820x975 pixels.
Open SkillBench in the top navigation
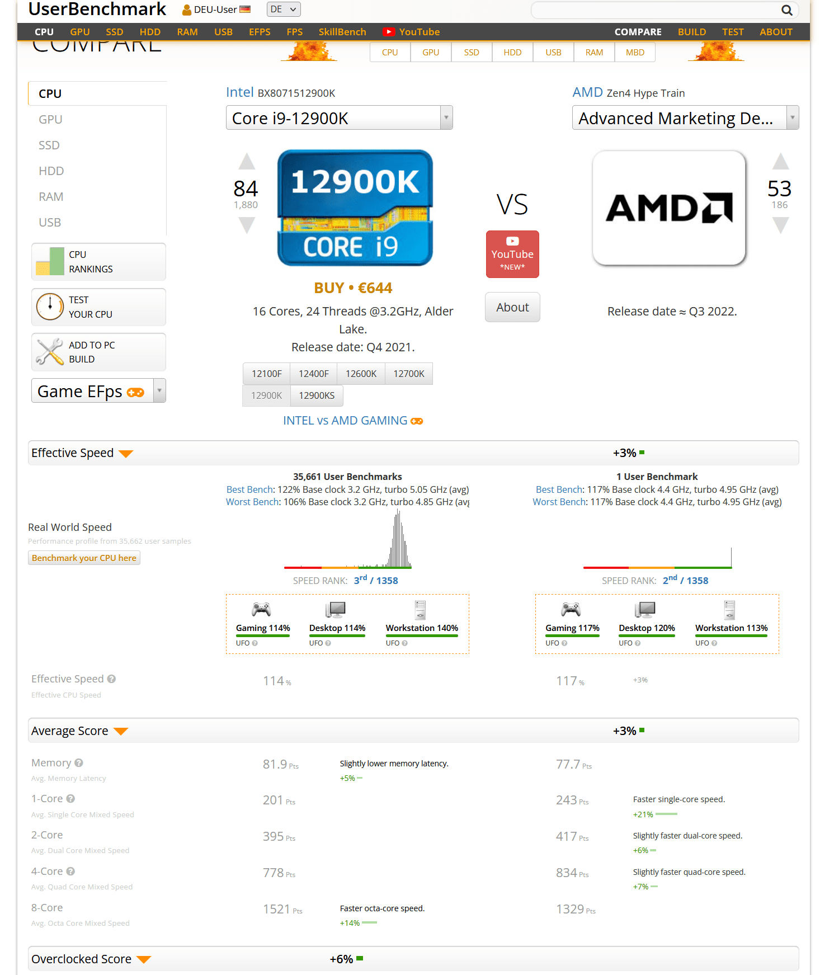pyautogui.click(x=342, y=32)
